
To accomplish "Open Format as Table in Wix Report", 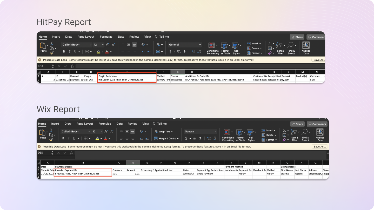I will coord(240,135).
